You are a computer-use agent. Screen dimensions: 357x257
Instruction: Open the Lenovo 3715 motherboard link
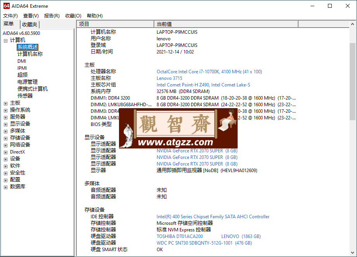coord(169,78)
